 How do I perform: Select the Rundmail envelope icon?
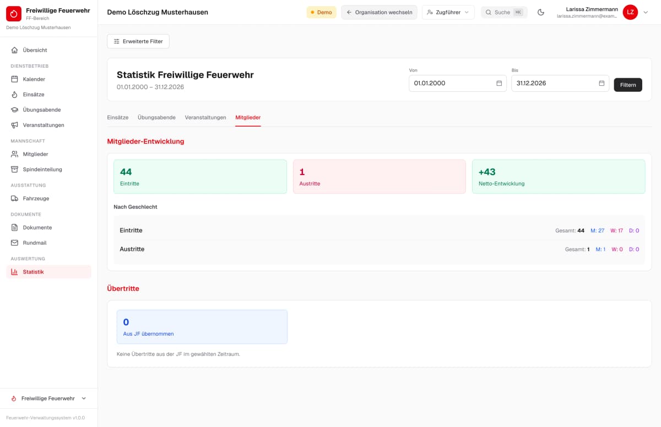(15, 243)
